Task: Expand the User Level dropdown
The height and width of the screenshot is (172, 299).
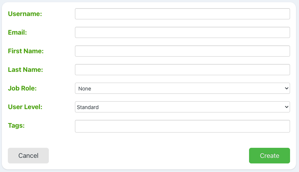Action: [182, 107]
